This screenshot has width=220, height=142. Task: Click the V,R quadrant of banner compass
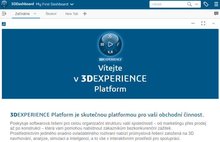coord(110,52)
